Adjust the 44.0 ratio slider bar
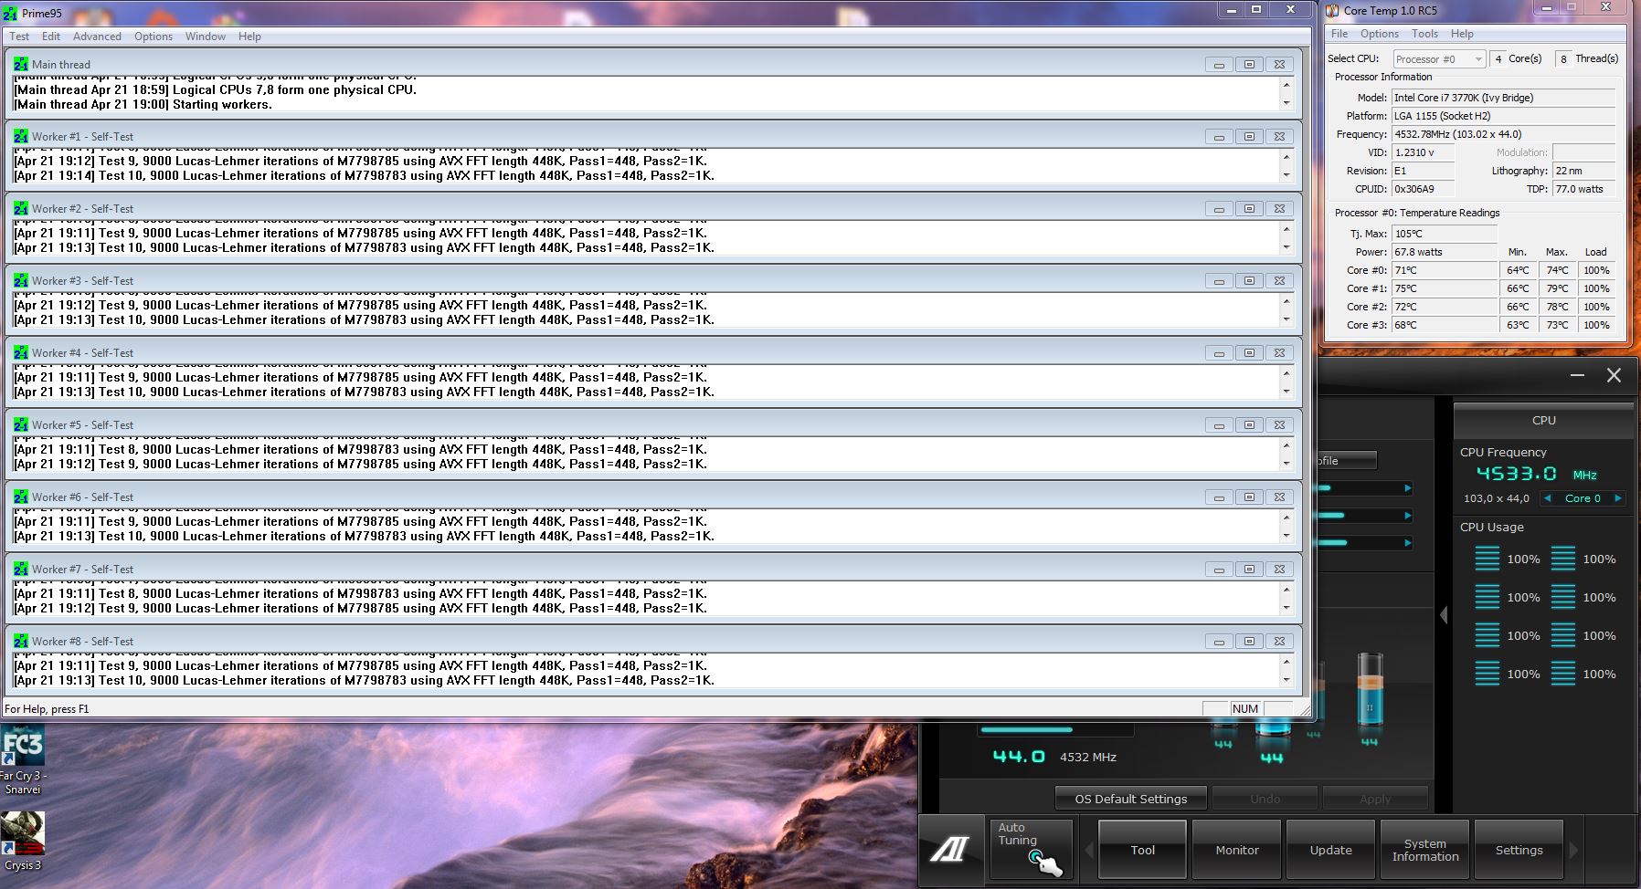 pos(1055,730)
